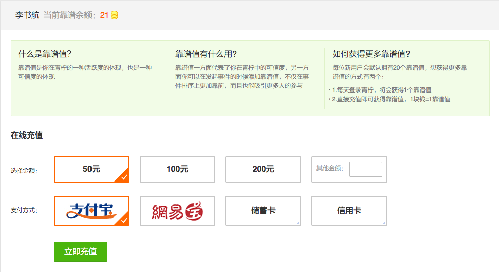Click the 当前靠谱余额 label text

click(70, 15)
